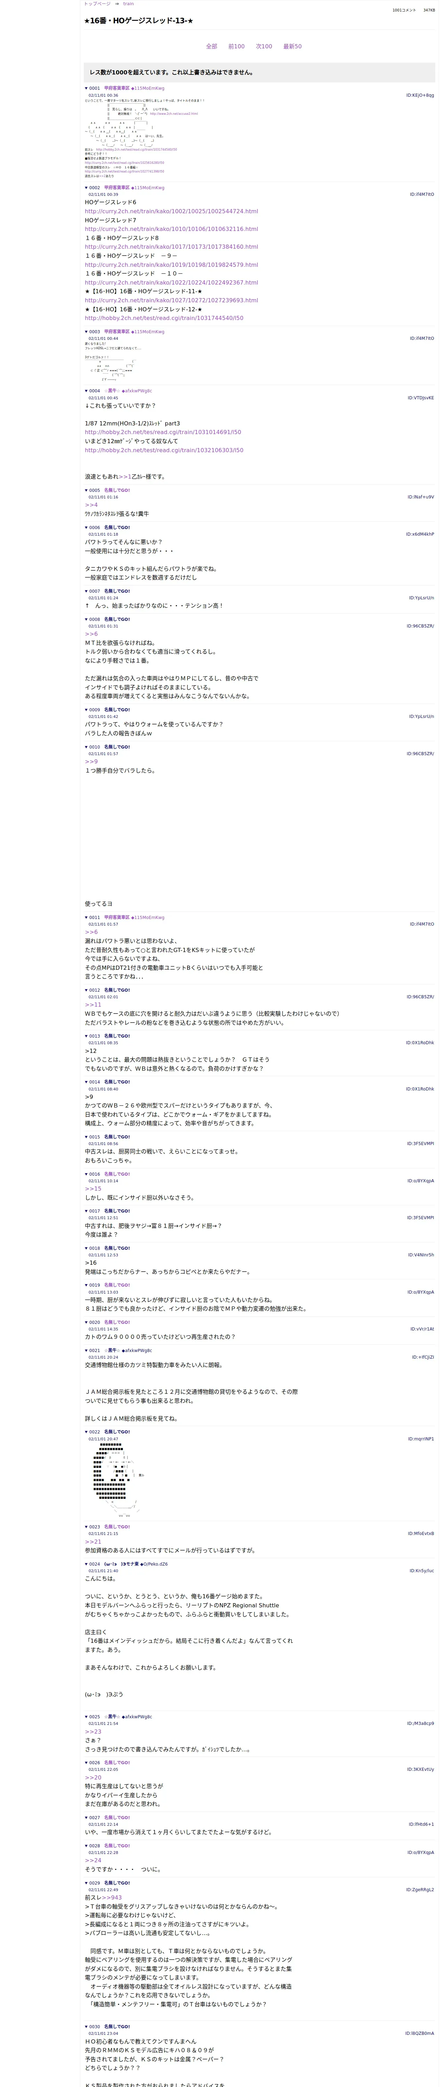This screenshot has height=2087, width=446.
Task: Follow the >>4 anchor in post 0005
Action: point(91,505)
